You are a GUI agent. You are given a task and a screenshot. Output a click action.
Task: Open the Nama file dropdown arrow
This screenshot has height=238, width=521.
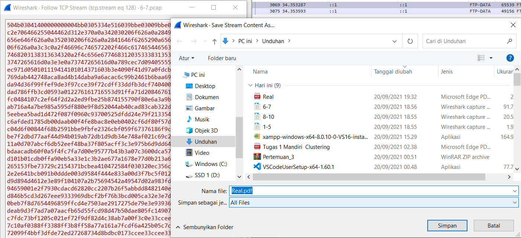515,191
